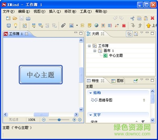The width and height of the screenshot is (158, 140).
Task: Click the light bulb brainstorm icon
Action: point(16,26)
